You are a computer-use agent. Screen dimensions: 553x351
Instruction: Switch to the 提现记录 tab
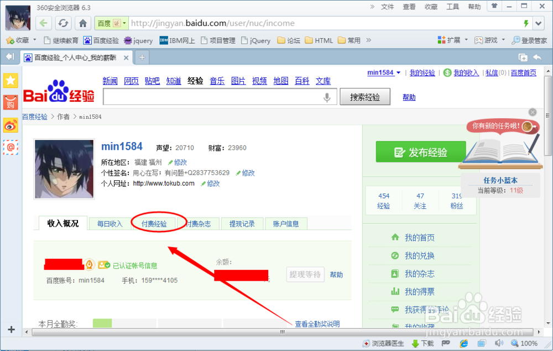tap(242, 224)
